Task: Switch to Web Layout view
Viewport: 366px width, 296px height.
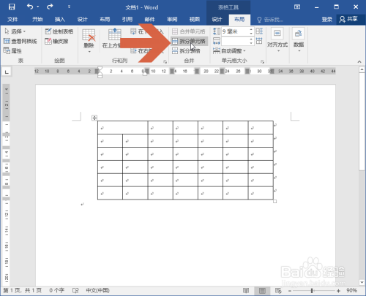Action: click(278, 290)
